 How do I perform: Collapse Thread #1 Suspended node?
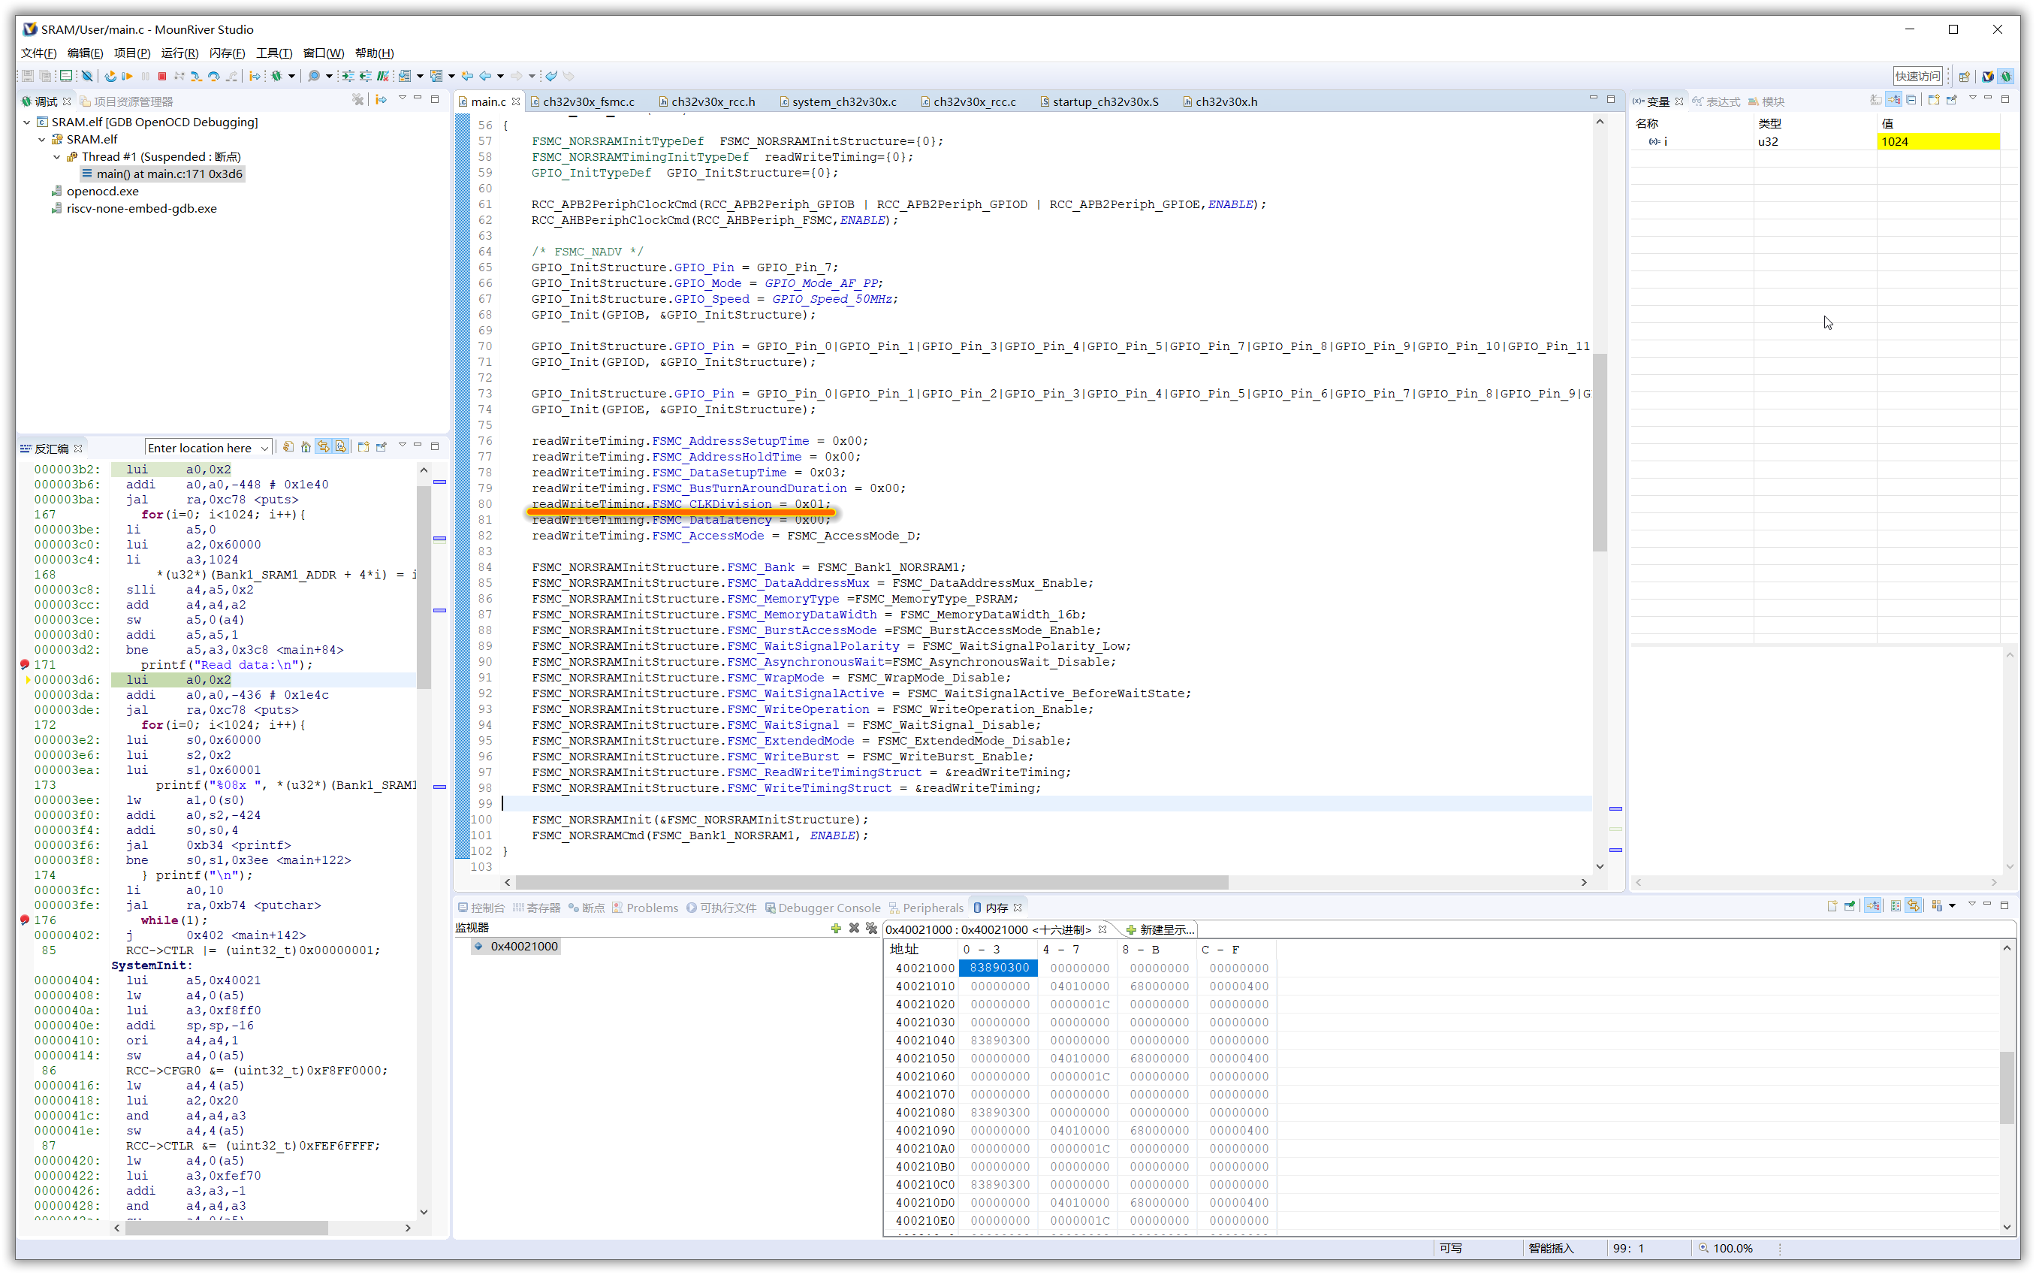point(57,157)
